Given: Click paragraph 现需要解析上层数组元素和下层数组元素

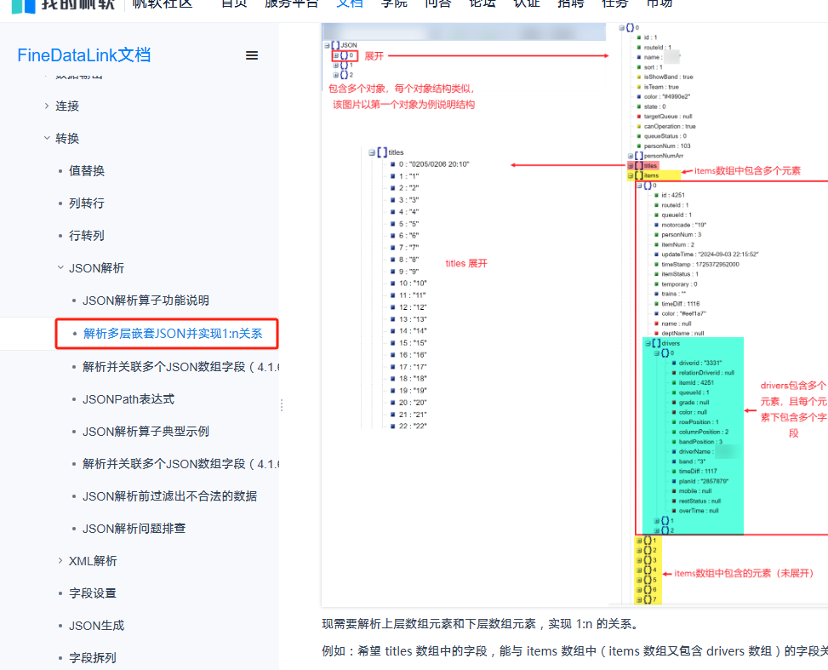Looking at the screenshot, I should (482, 623).
